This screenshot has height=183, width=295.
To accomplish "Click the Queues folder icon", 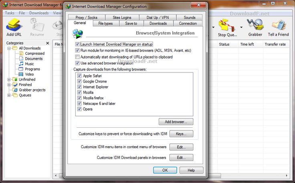I will (15, 95).
